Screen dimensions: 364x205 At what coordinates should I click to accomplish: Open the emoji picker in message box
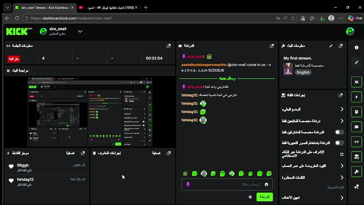coord(266,184)
